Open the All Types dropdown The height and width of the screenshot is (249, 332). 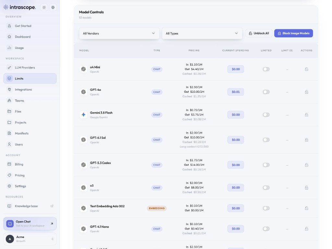click(x=202, y=33)
